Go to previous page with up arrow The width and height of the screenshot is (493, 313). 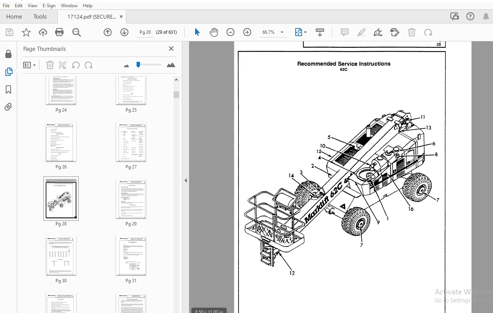(x=108, y=32)
